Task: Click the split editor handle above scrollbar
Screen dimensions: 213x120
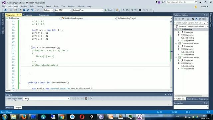Action: pos(171,21)
